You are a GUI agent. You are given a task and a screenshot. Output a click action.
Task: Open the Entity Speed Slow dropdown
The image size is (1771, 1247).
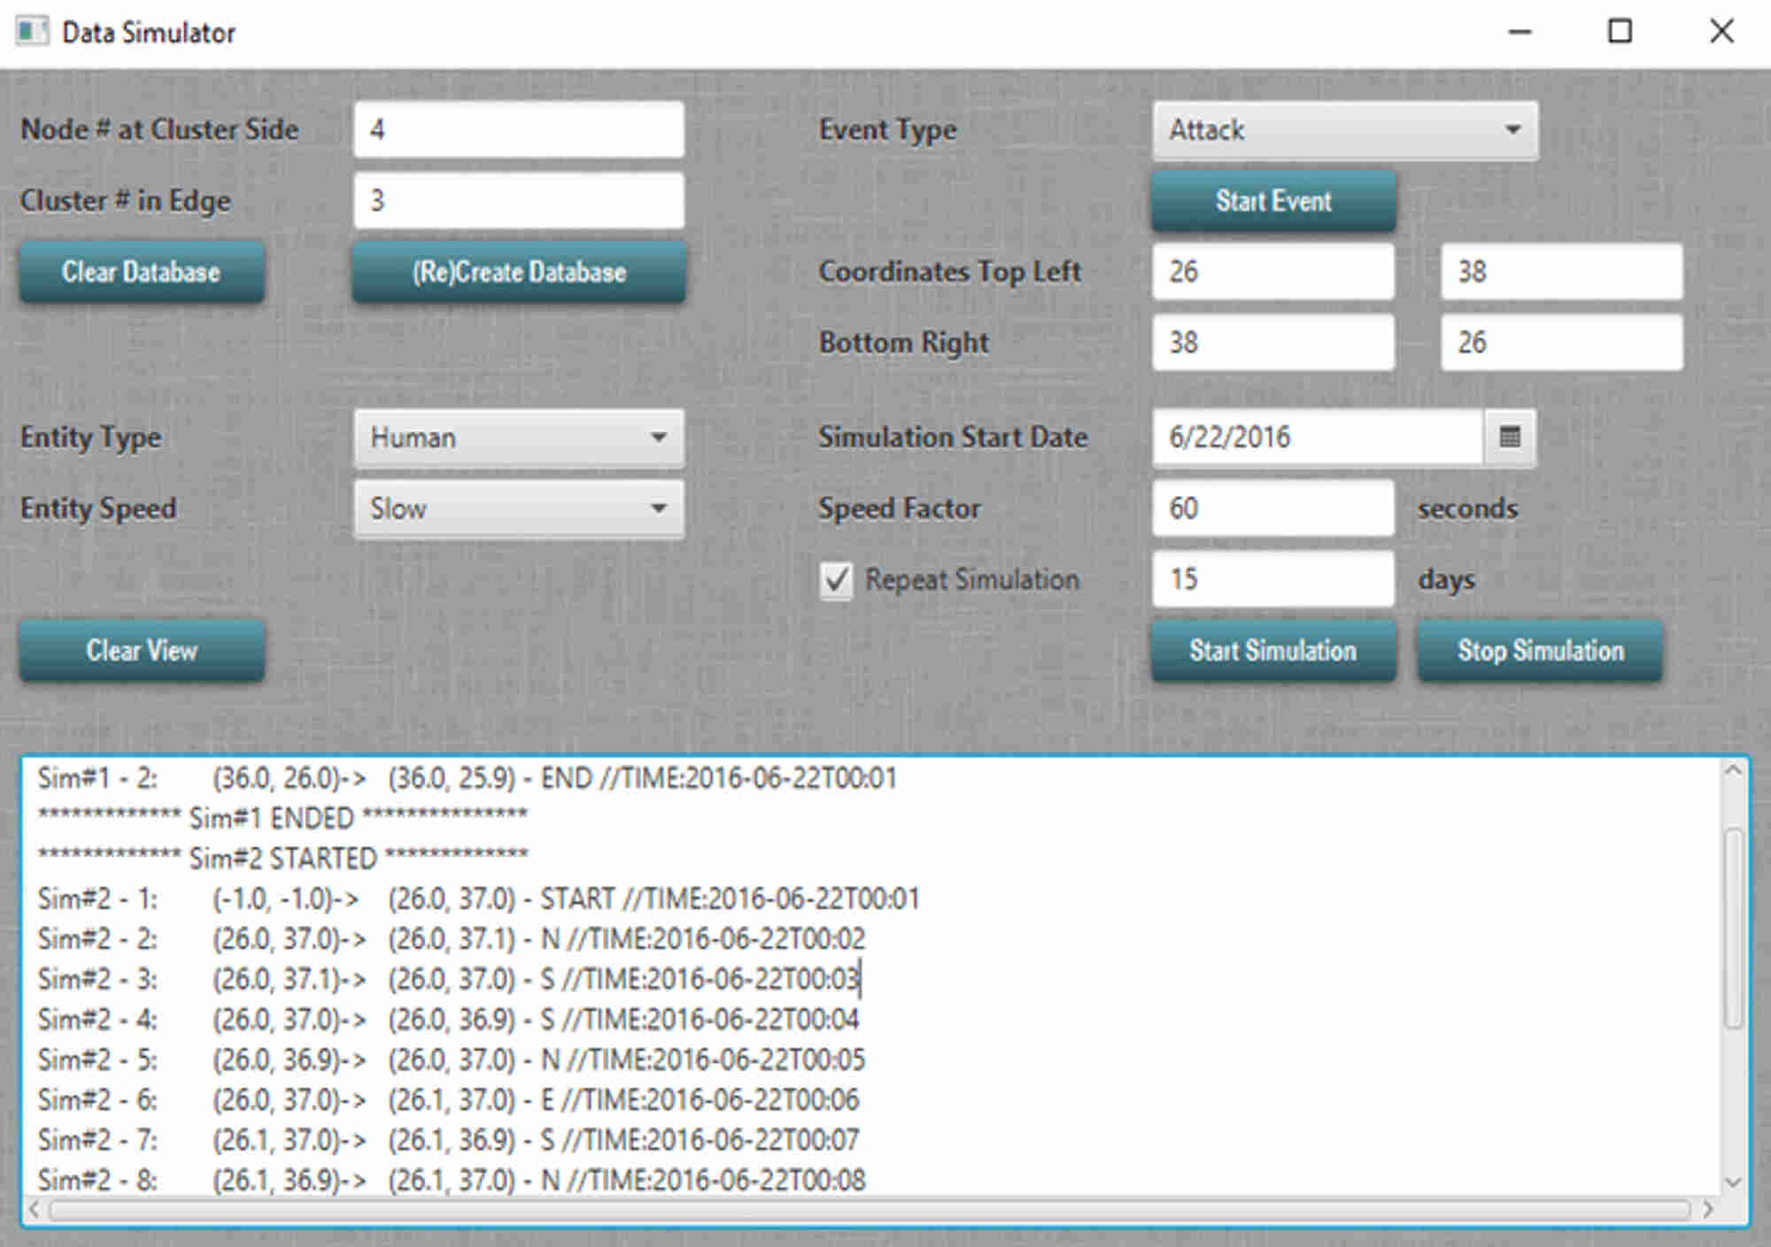point(519,508)
